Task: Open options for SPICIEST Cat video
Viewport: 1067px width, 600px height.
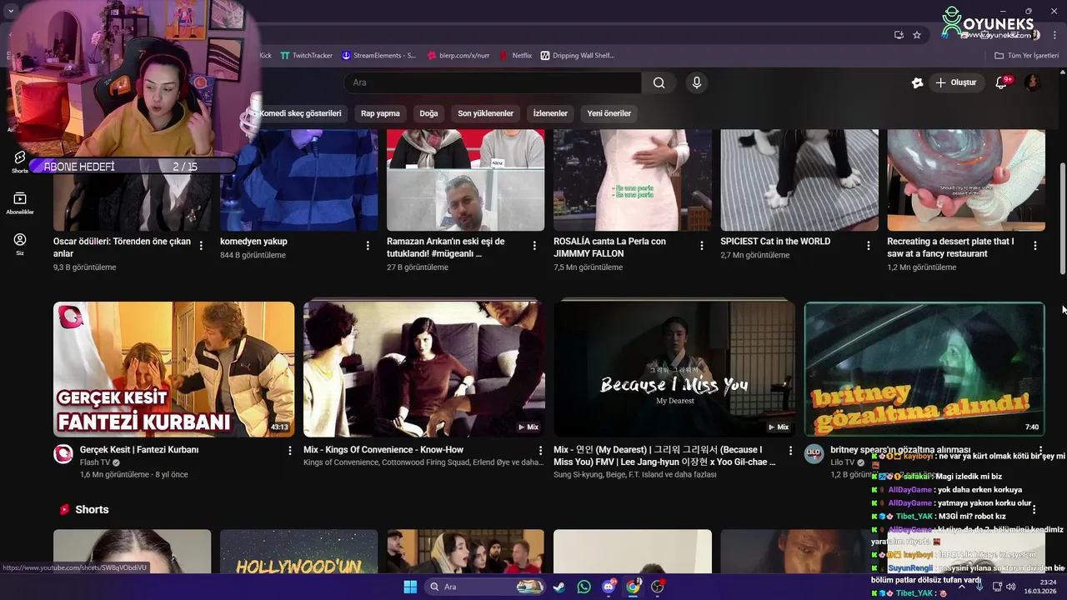Action: pos(868,246)
